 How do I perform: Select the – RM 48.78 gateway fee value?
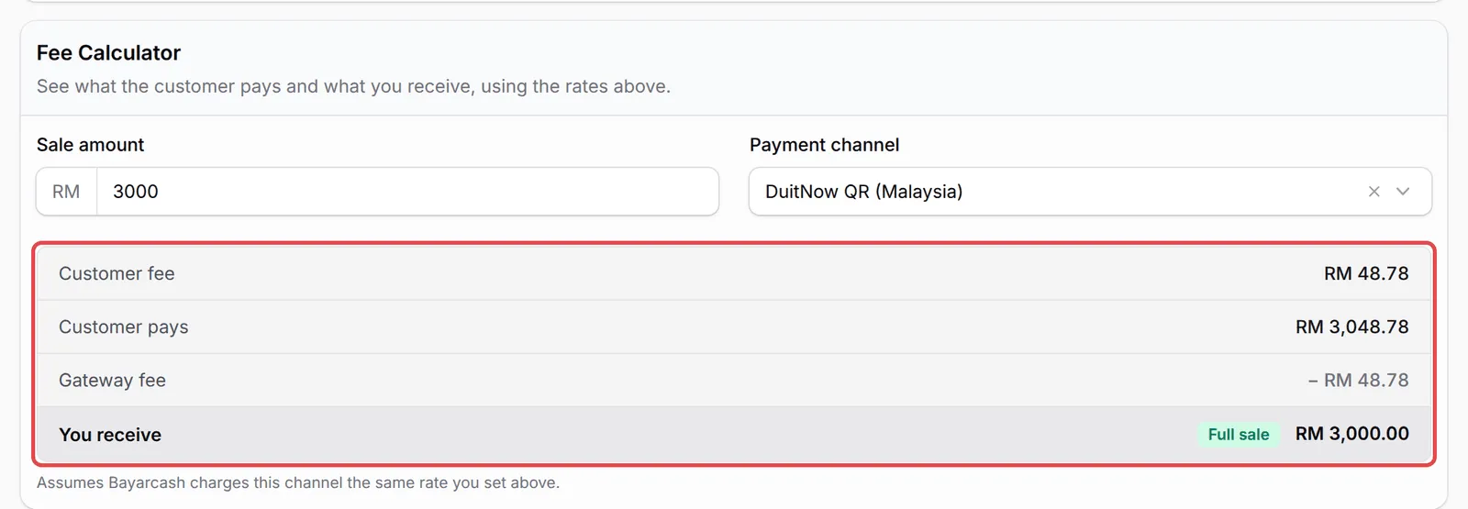tap(1358, 380)
